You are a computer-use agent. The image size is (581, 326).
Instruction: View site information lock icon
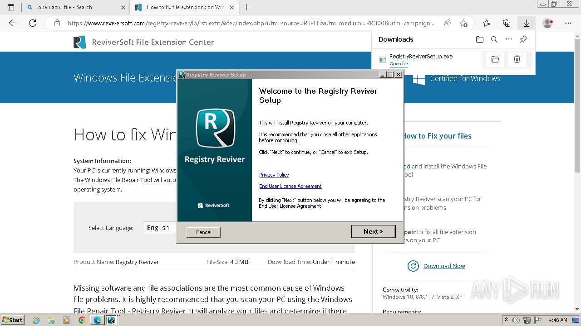(x=57, y=23)
